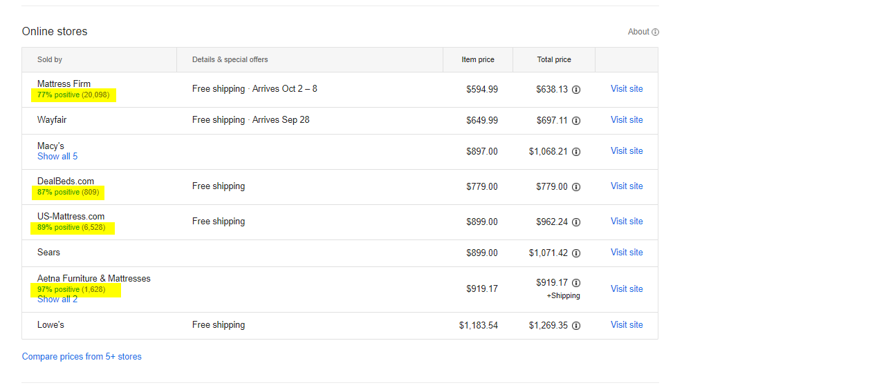Open total price info for $779.00
Screen dimensions: 895x392
pyautogui.click(x=576, y=187)
